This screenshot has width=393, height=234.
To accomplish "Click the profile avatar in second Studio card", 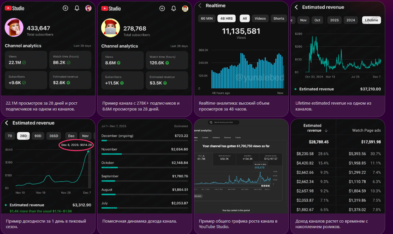I will (185, 8).
